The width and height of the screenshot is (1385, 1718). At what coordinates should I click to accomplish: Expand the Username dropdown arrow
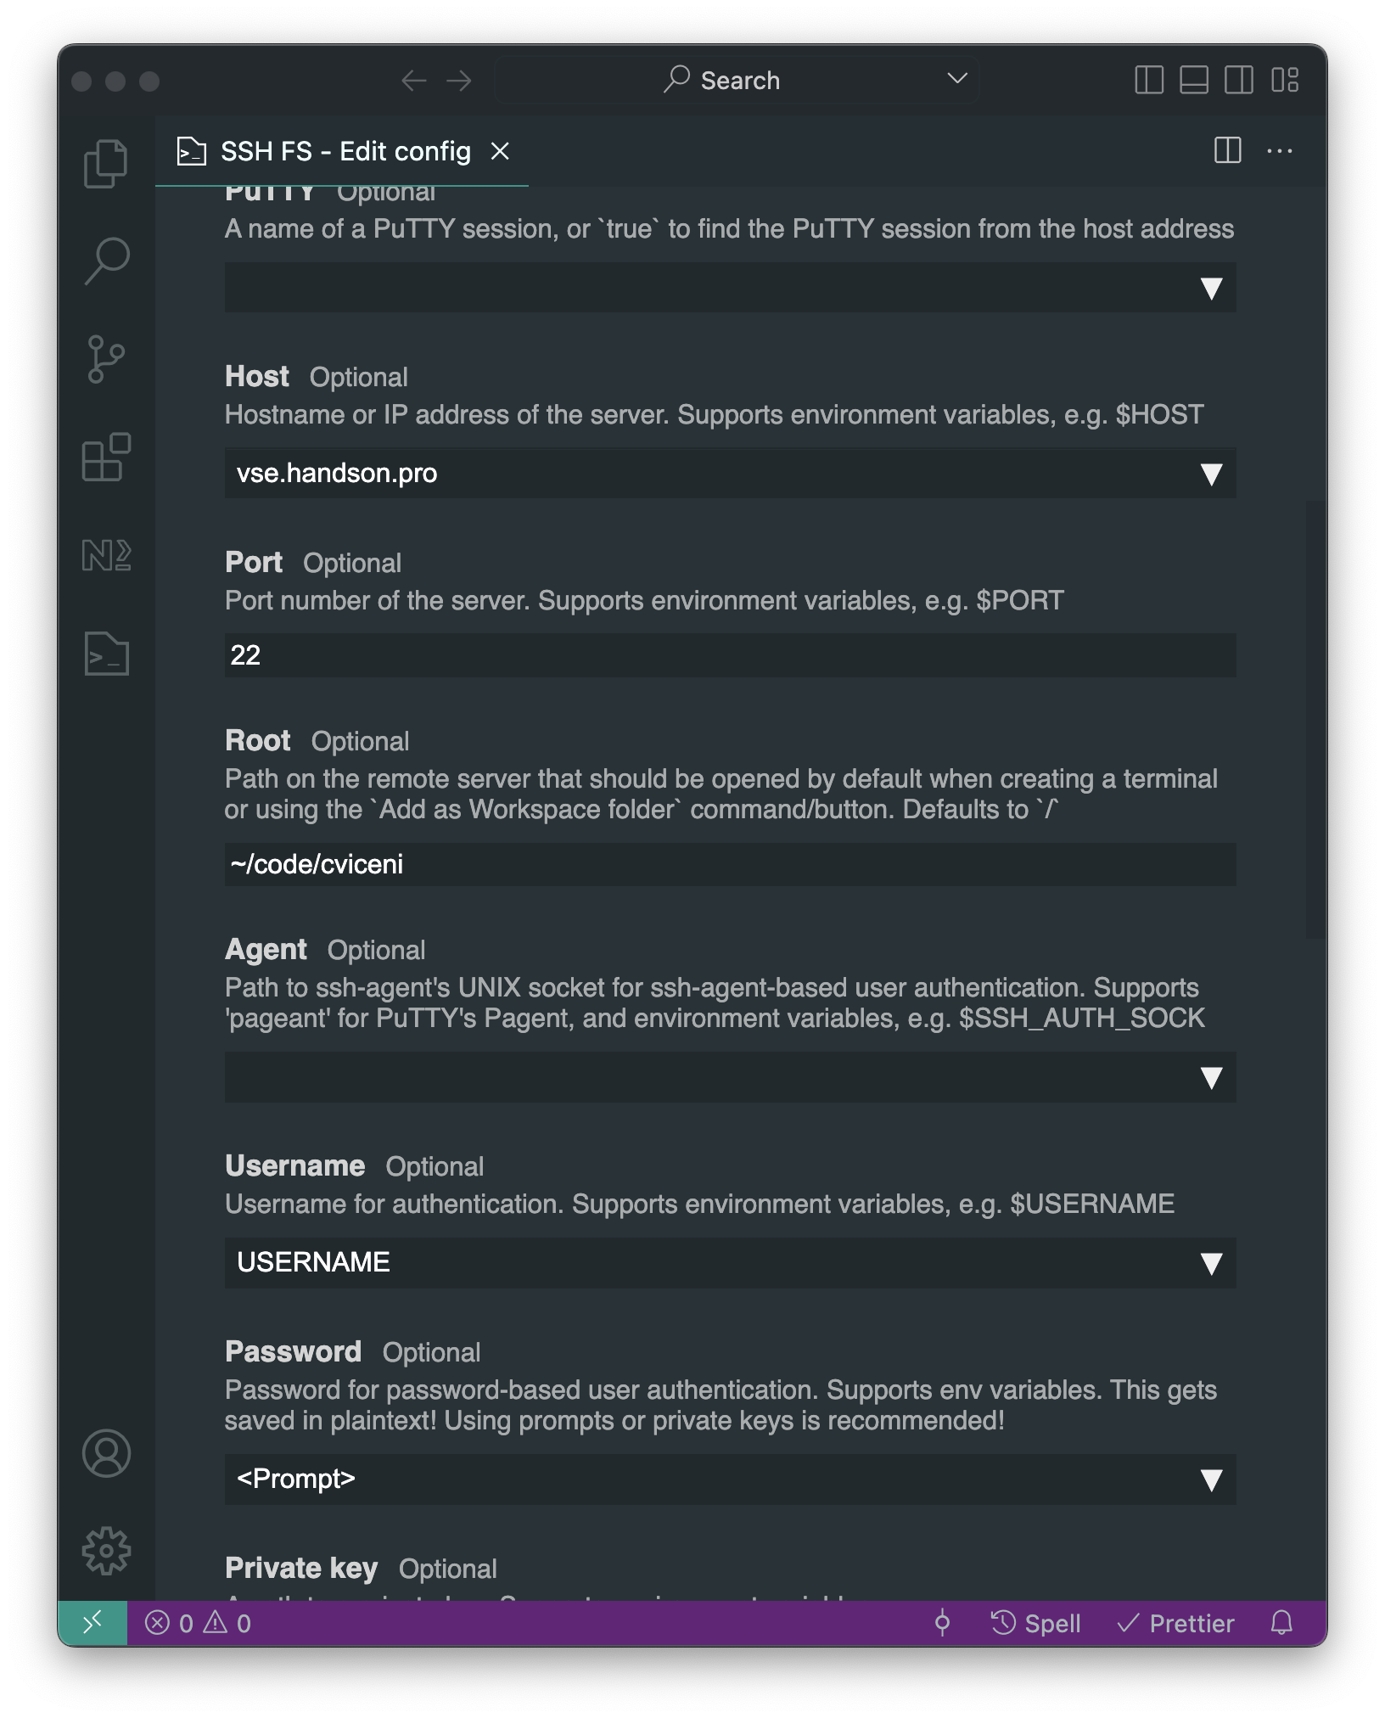[x=1211, y=1263]
